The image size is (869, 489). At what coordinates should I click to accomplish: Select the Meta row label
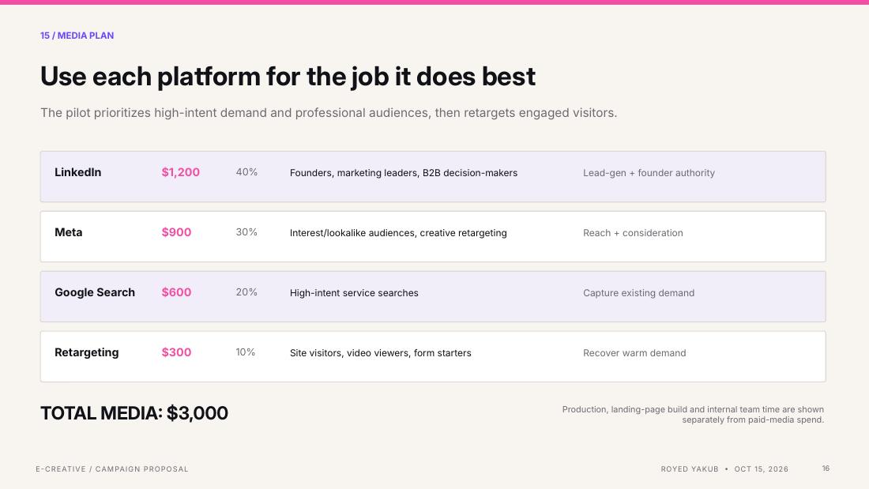click(68, 232)
